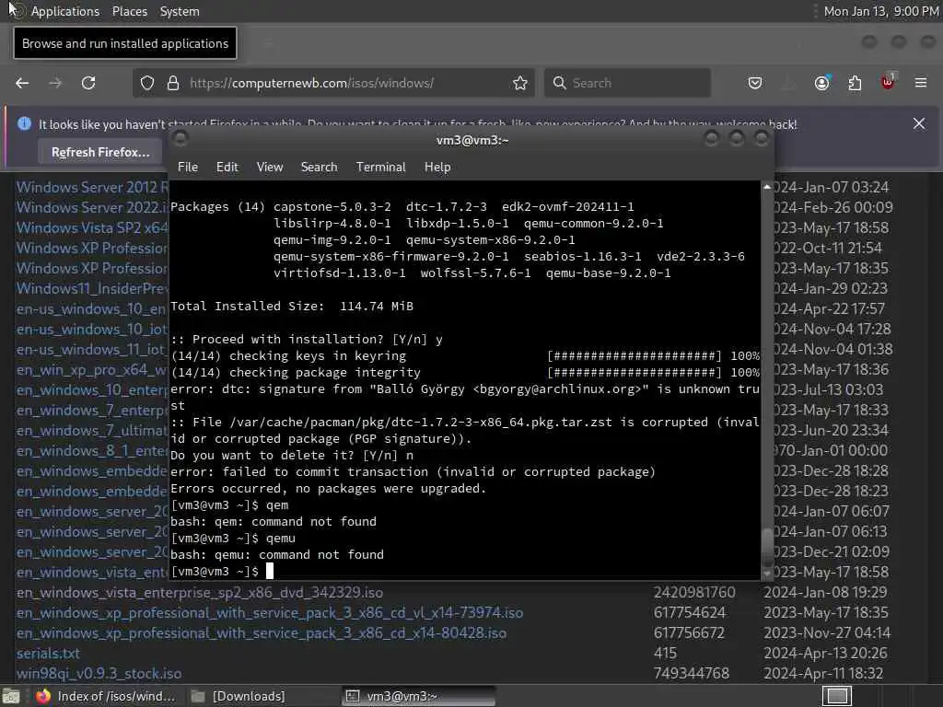Open the workspace switcher in the bottom panel
The width and height of the screenshot is (943, 707).
836,696
